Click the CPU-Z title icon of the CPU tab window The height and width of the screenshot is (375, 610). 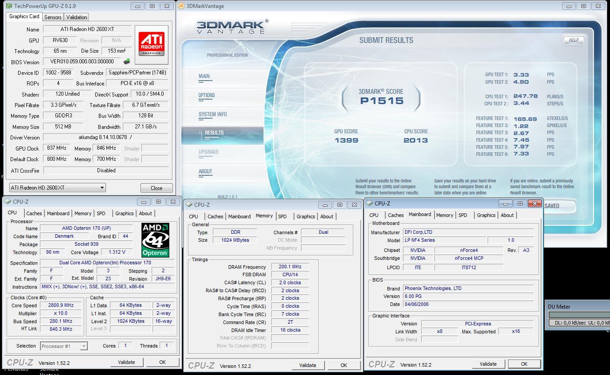(x=8, y=201)
